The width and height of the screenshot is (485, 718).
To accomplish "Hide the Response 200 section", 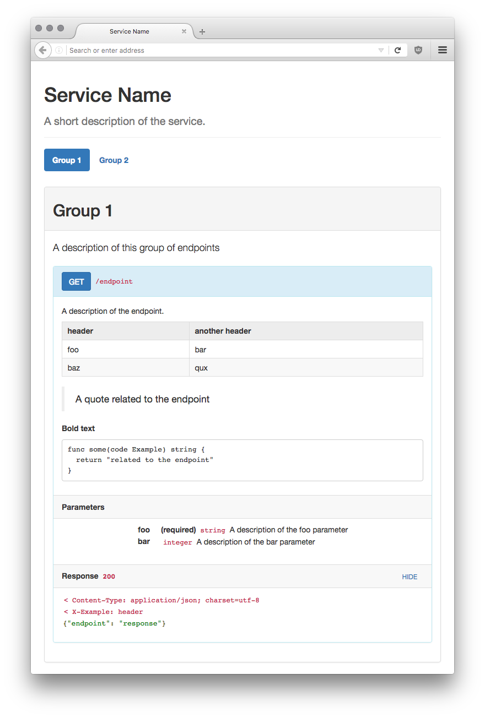I will click(409, 576).
